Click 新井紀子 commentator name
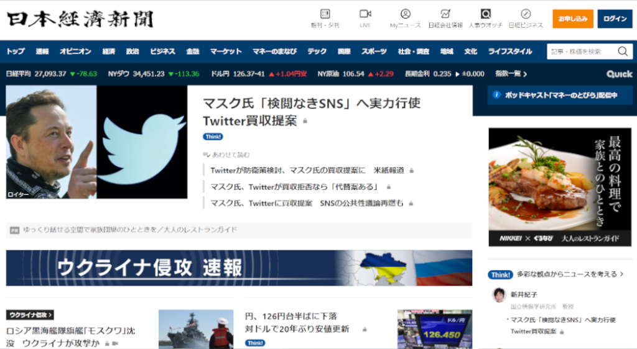637x349 pixels. pyautogui.click(x=524, y=295)
